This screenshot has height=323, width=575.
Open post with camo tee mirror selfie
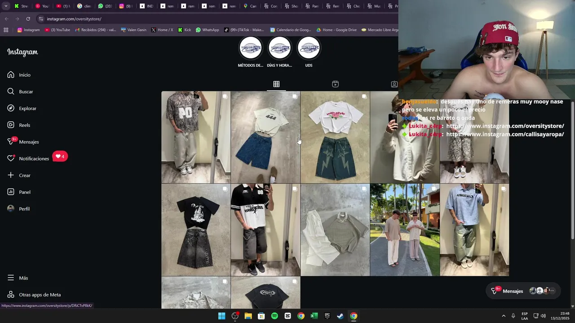tap(196, 137)
